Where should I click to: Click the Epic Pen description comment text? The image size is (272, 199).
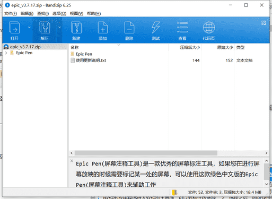[168, 174]
